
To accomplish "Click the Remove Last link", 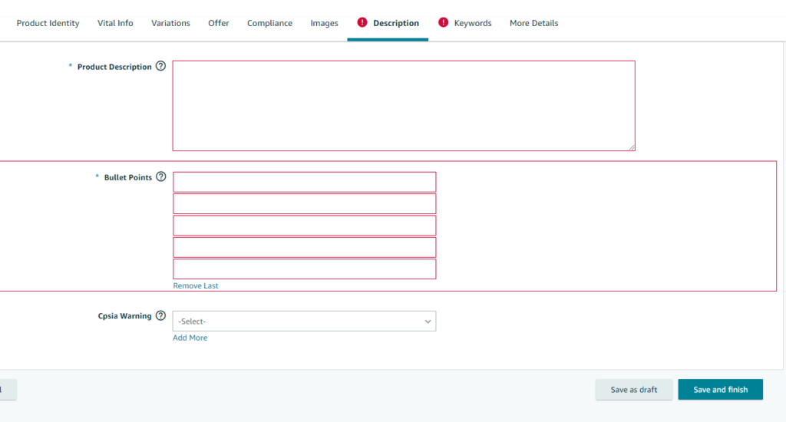I will point(196,285).
